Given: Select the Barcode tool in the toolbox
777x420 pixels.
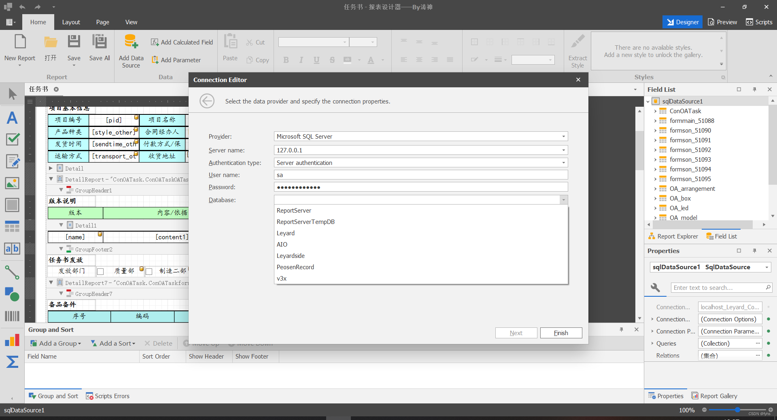Looking at the screenshot, I should click(x=12, y=317).
